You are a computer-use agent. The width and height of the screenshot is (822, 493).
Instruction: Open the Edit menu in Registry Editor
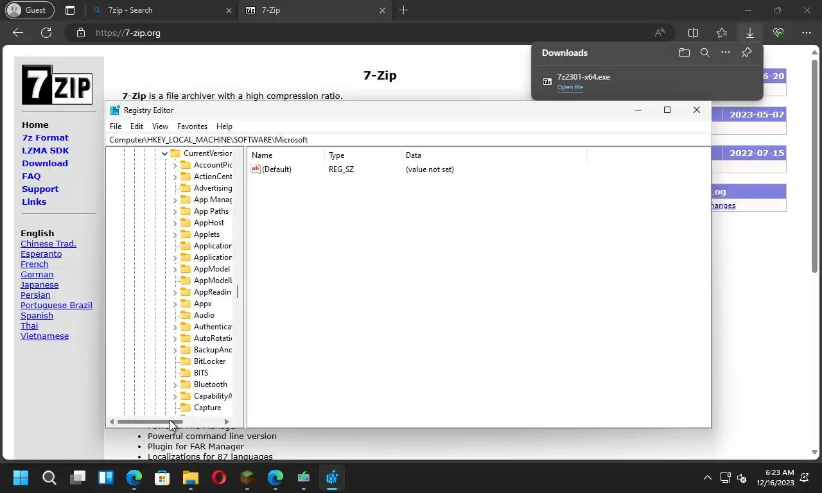(x=137, y=126)
